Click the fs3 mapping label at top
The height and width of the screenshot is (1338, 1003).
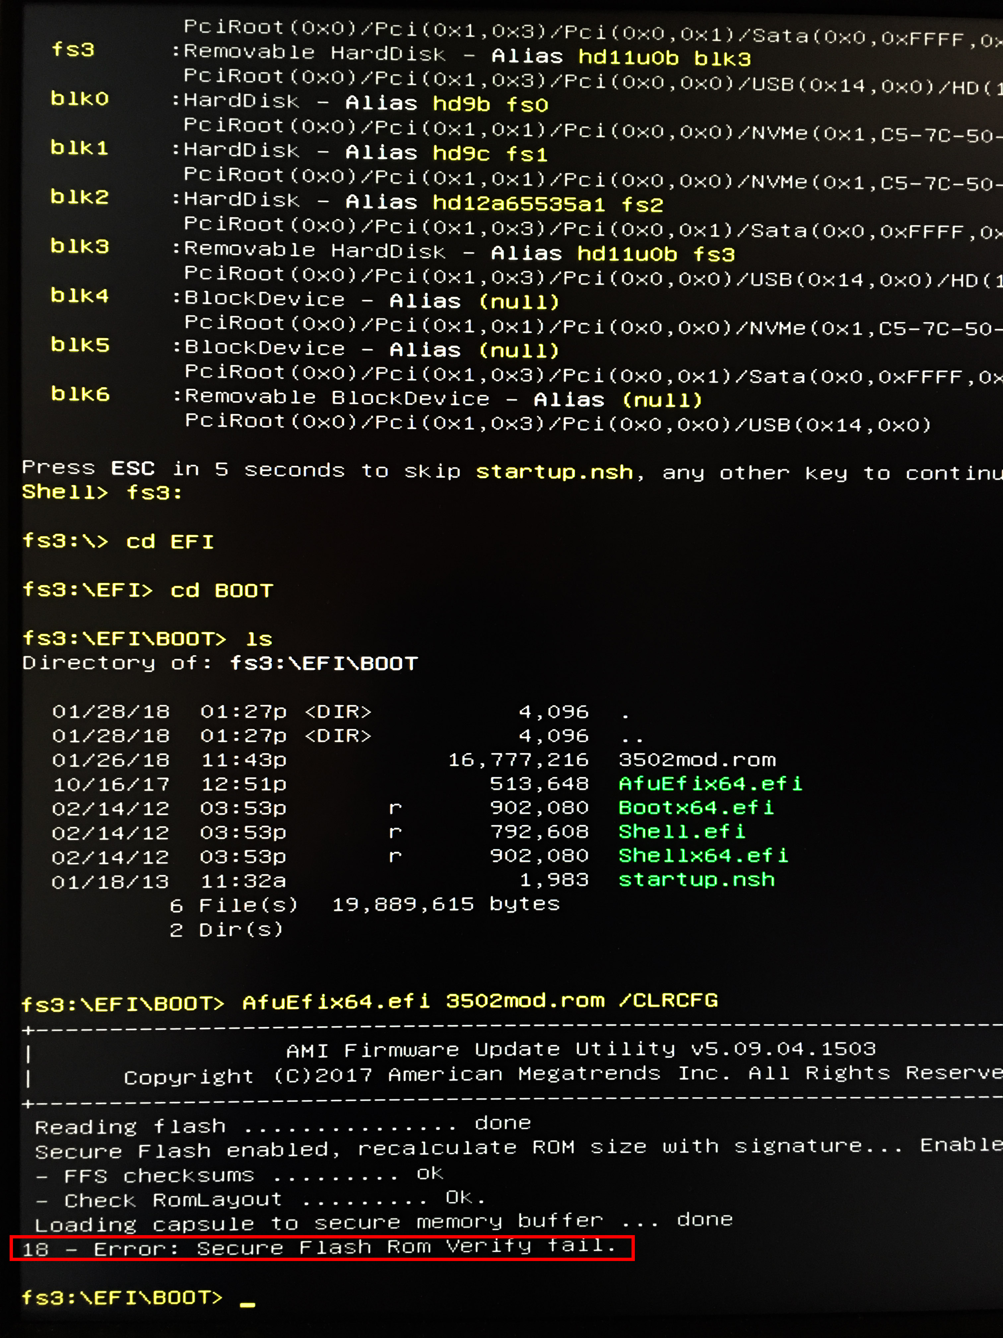tap(73, 49)
